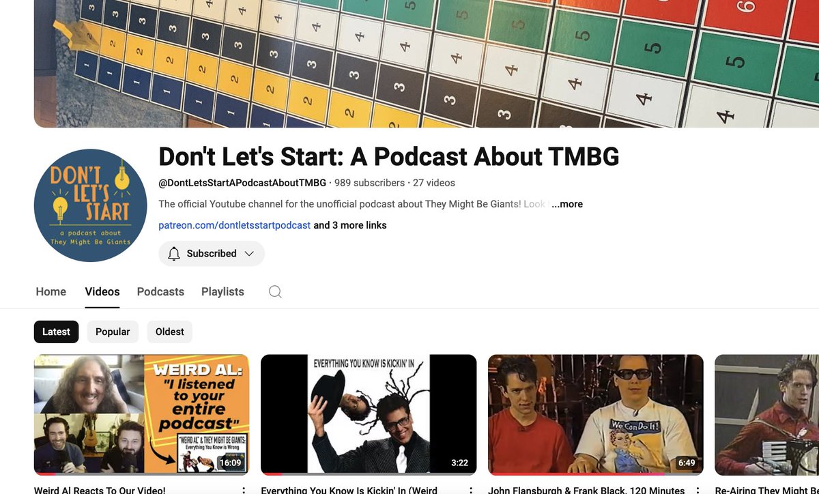Image resolution: width=819 pixels, height=494 pixels.
Task: Click the @DontLetsStartAPodcastAboutTMBG handle
Action: pyautogui.click(x=242, y=183)
